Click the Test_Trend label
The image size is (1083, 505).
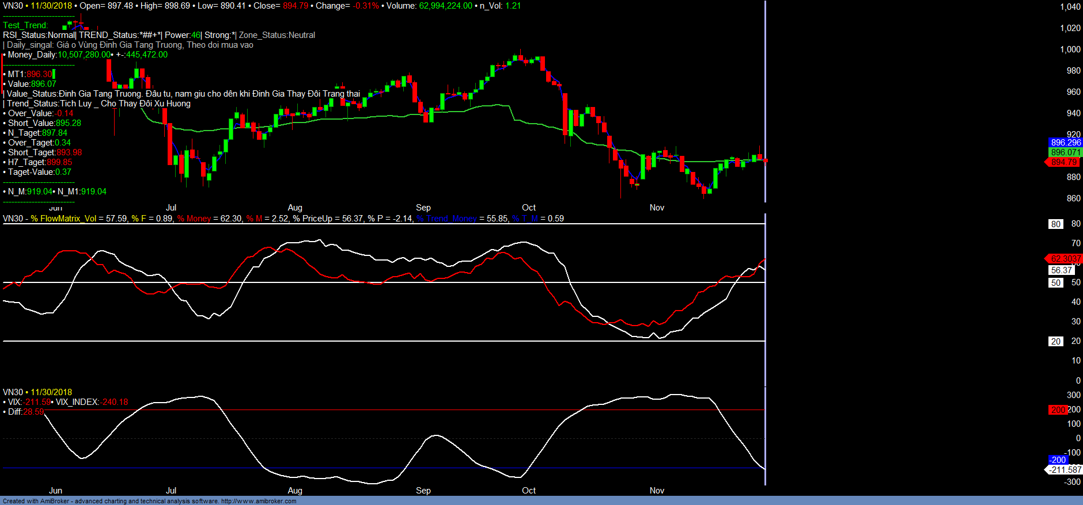click(x=25, y=25)
